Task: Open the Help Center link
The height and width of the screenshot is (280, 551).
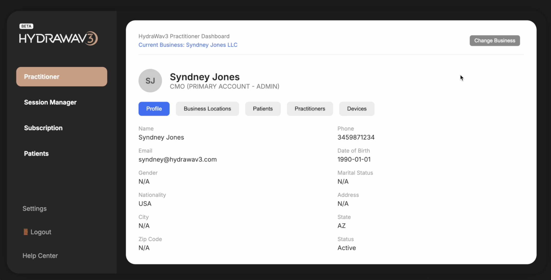Action: coord(40,256)
